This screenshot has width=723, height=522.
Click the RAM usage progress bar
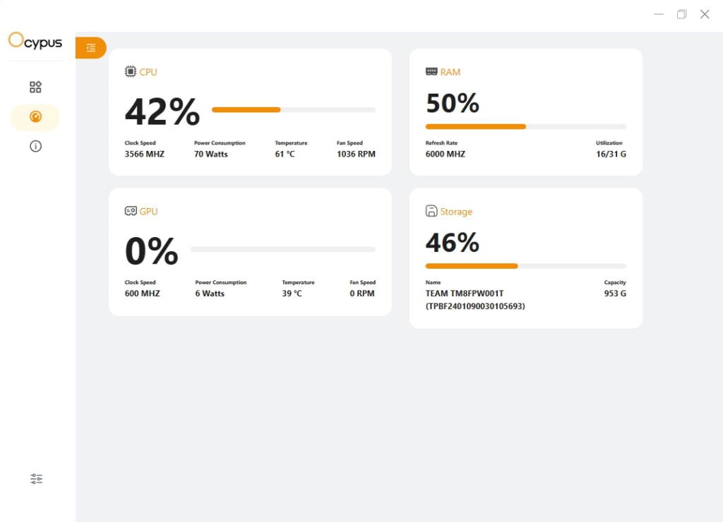coord(525,126)
